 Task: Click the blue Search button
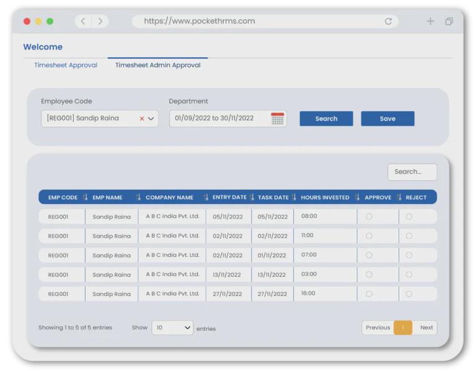point(326,118)
